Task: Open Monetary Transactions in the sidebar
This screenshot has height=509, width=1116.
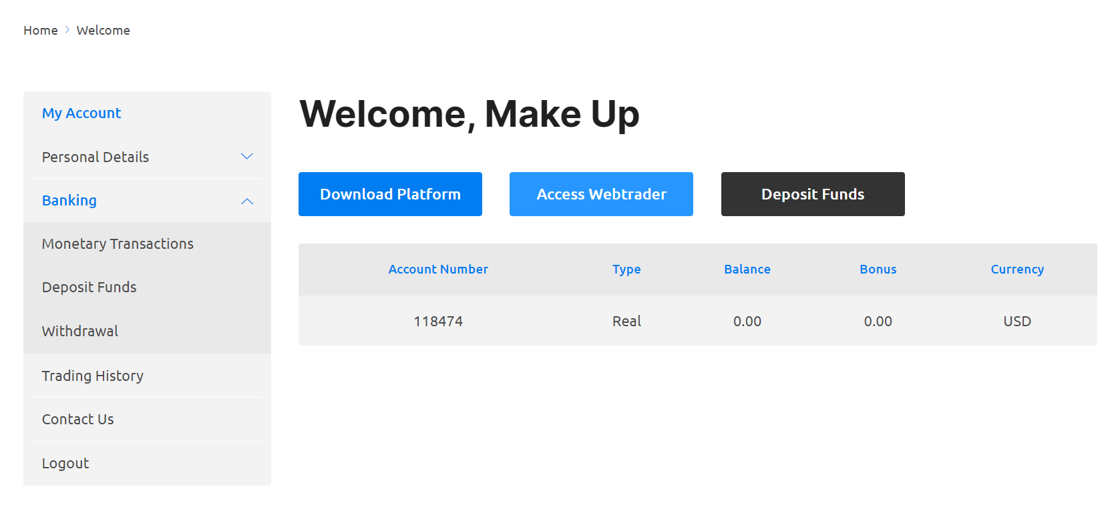Action: (x=118, y=244)
